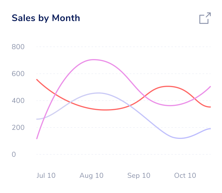Click the Oct 10 axis label
This screenshot has height=193, width=222.
coord(185,175)
